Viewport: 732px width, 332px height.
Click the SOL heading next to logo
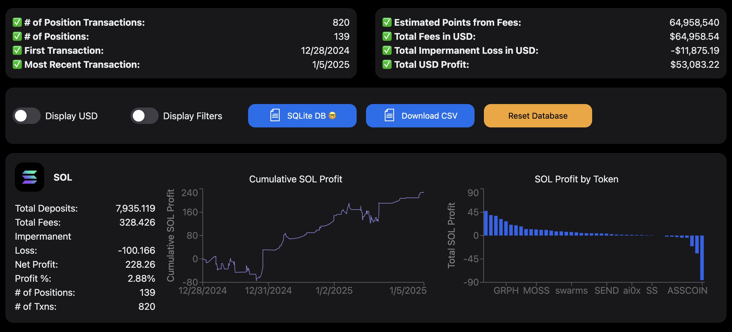coord(63,177)
